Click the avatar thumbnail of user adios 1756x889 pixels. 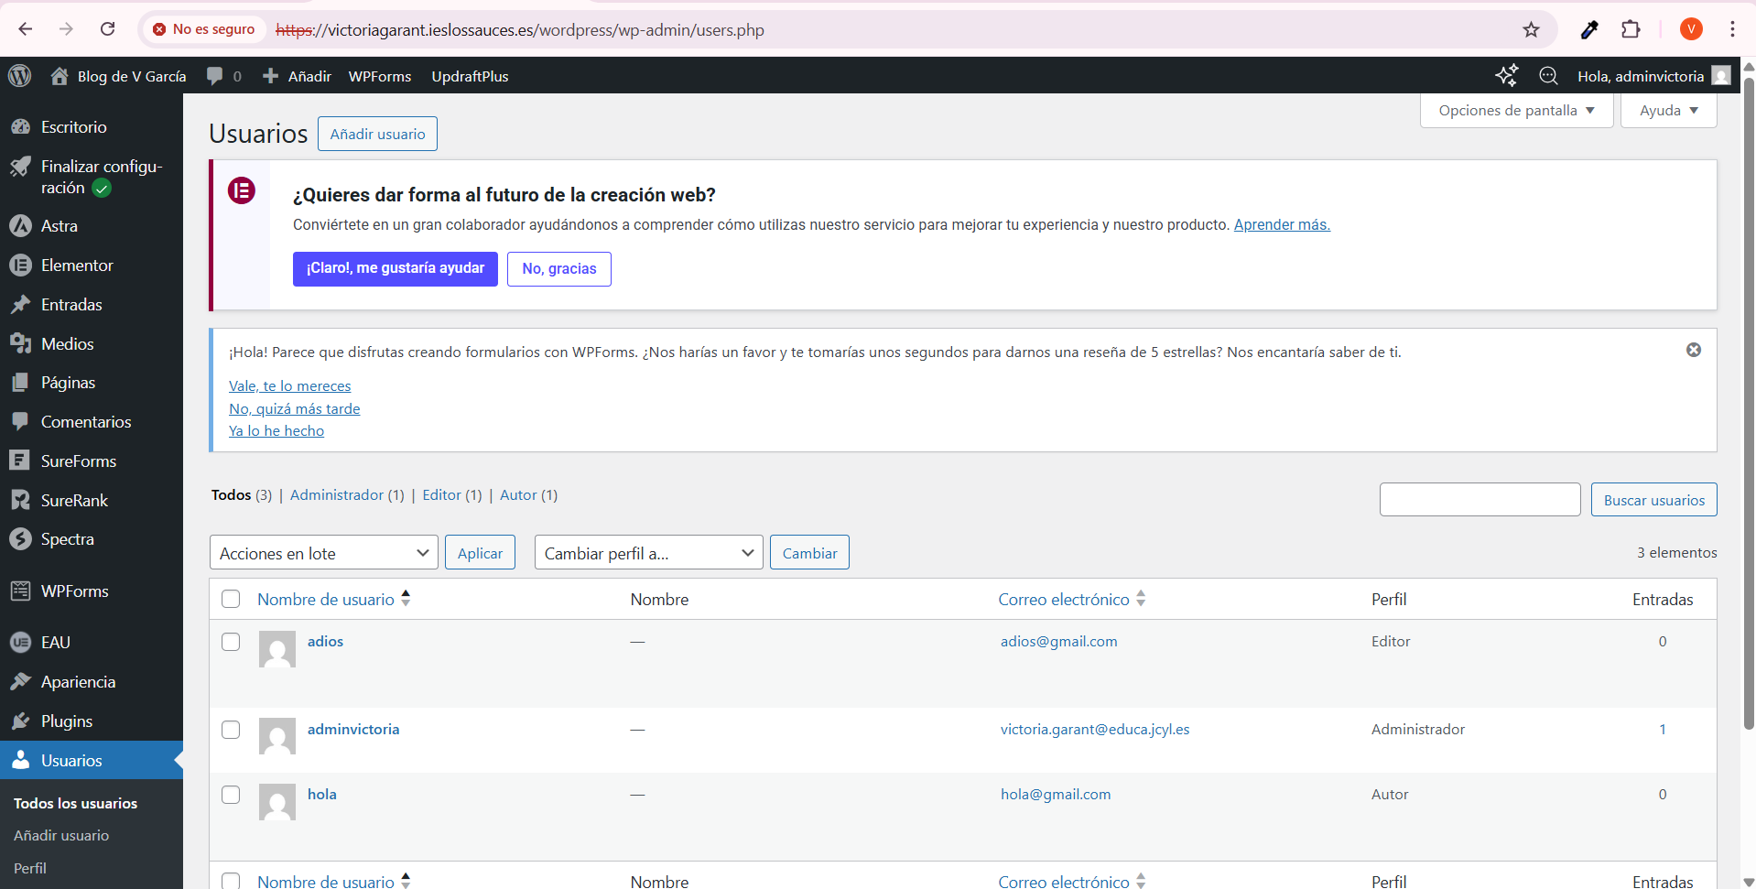coord(276,649)
